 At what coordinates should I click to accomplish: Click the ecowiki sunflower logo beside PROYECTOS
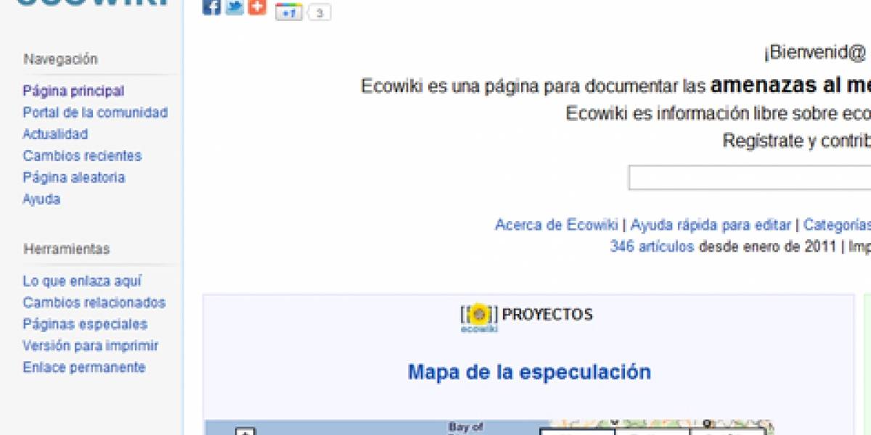[479, 318]
